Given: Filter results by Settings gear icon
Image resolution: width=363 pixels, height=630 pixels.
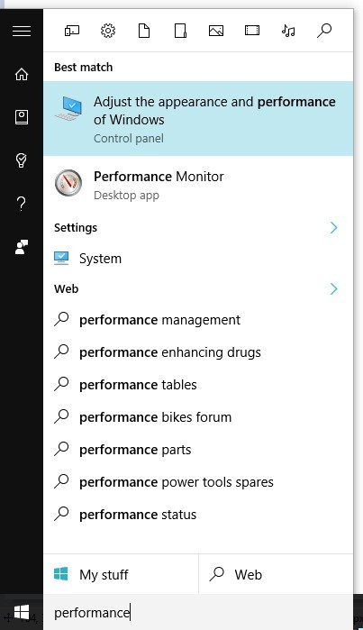Looking at the screenshot, I should point(108,31).
